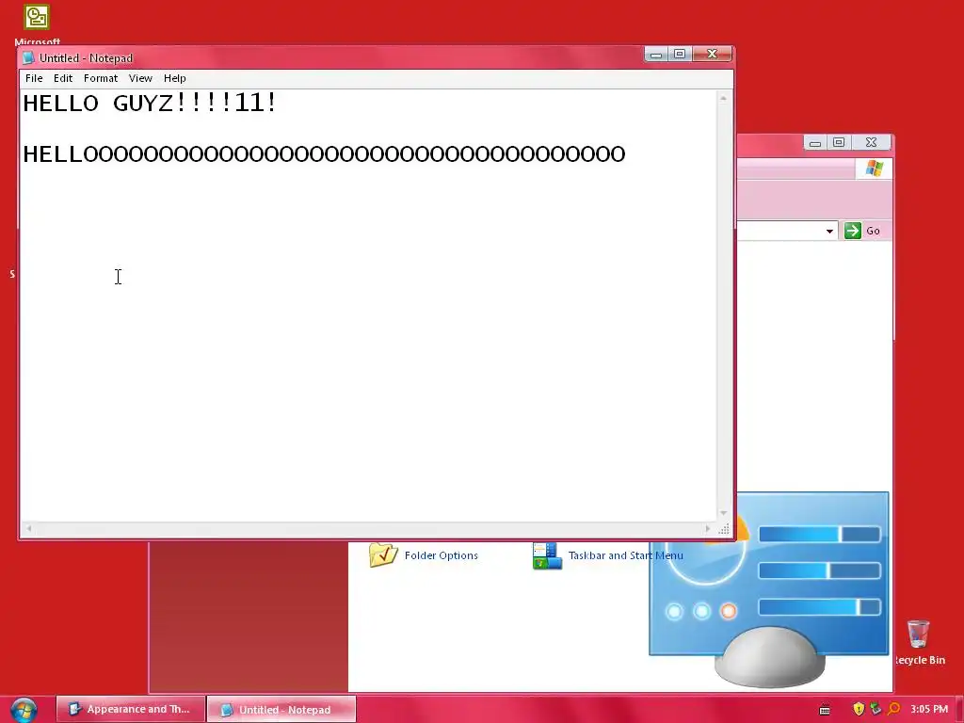Click the Safely Remove Hardware tray icon
This screenshot has height=723, width=964.
coord(876,709)
